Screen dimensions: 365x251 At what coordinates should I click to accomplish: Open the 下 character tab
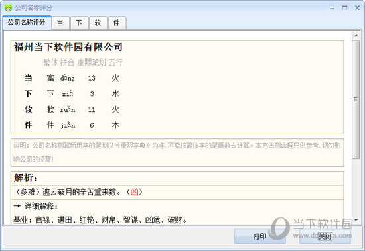pyautogui.click(x=79, y=23)
